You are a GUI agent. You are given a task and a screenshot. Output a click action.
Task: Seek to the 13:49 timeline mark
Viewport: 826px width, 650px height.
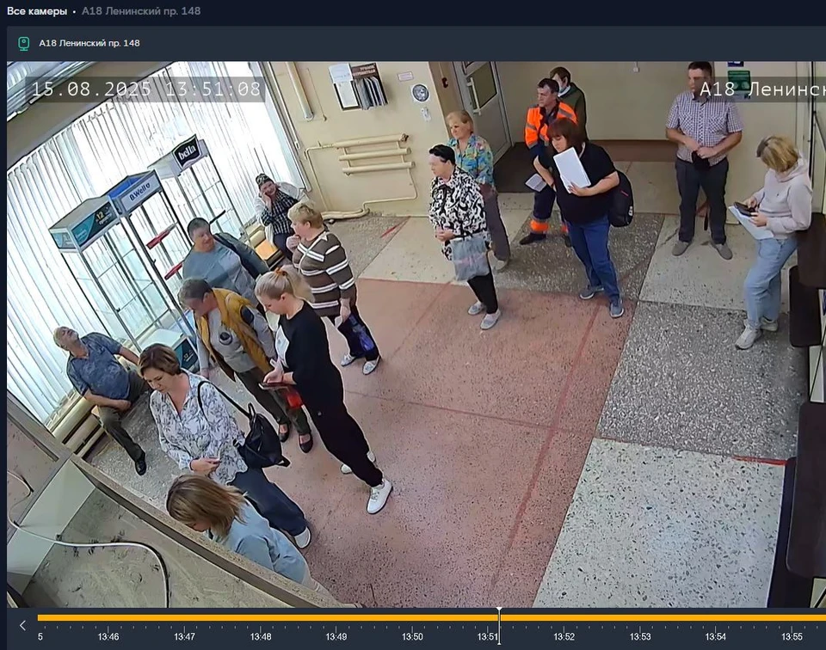(336, 637)
